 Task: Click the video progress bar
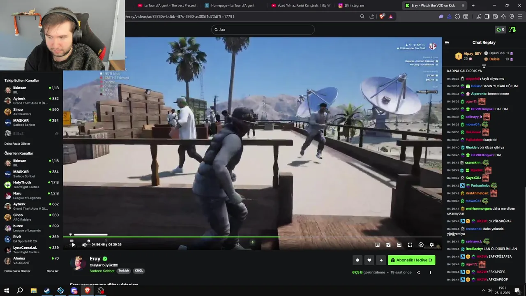pyautogui.click(x=252, y=237)
